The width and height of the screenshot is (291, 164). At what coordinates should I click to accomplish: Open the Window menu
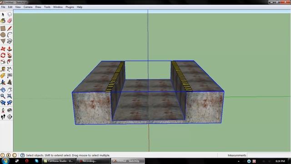(58, 7)
